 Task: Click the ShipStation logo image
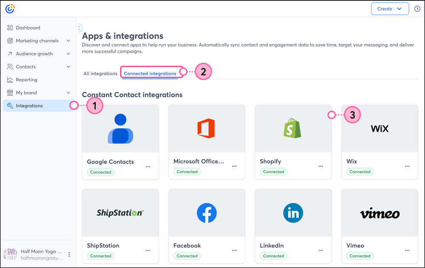[x=120, y=213]
